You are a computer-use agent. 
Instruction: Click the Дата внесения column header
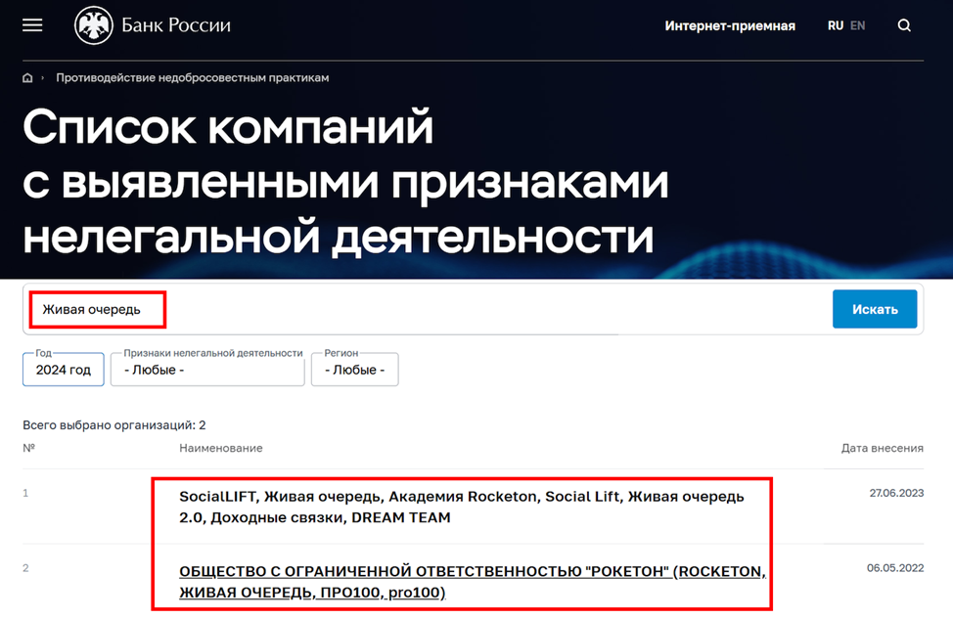882,448
